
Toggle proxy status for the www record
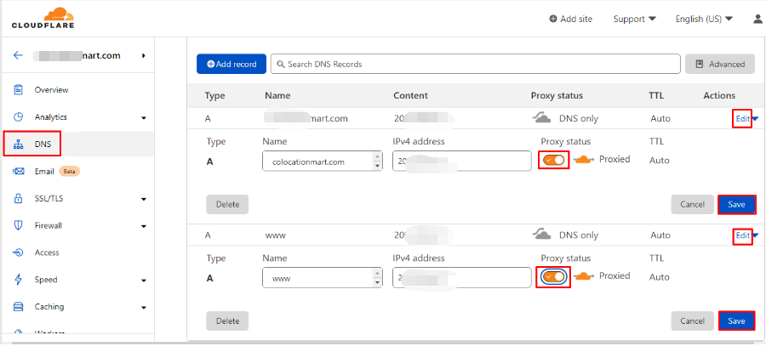point(554,277)
